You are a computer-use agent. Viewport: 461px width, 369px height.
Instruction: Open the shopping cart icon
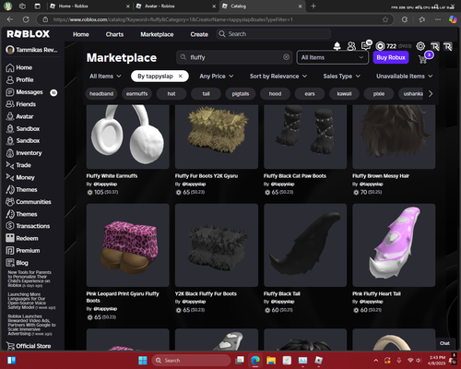[423, 59]
